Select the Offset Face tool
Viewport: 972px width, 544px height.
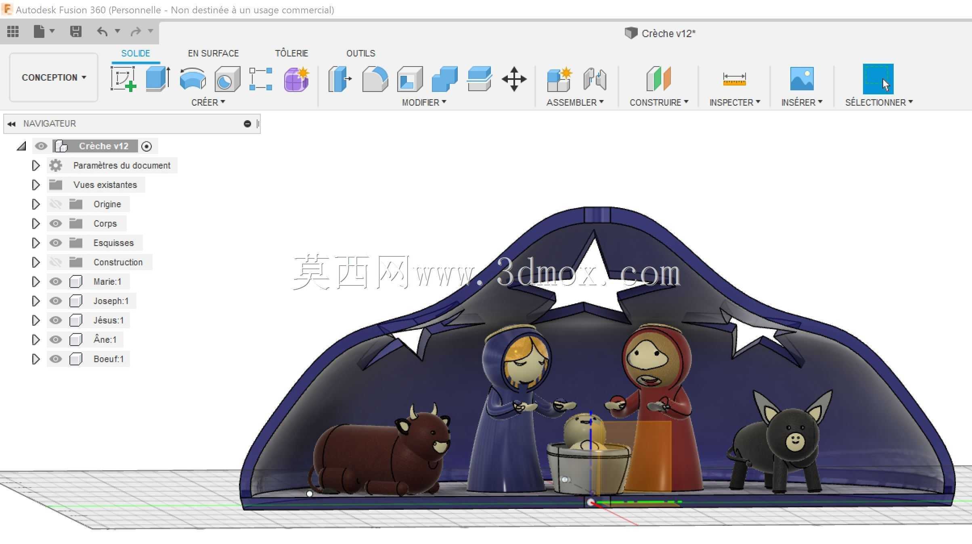point(479,79)
